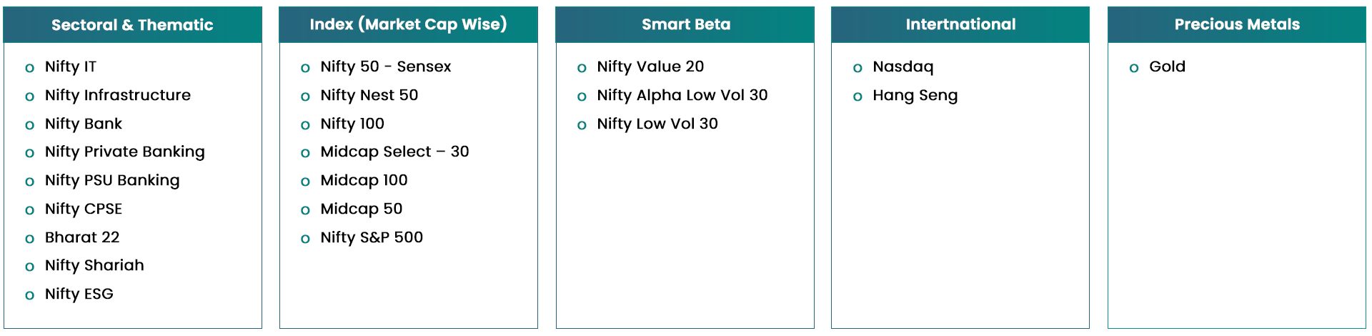The width and height of the screenshot is (1372, 336).
Task: Click the Nifty IT list item
Action: (x=70, y=66)
